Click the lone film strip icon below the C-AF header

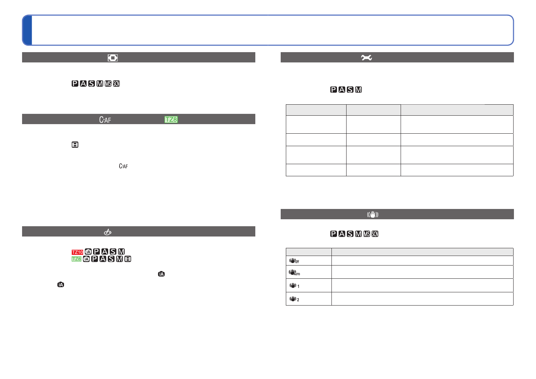point(75,145)
